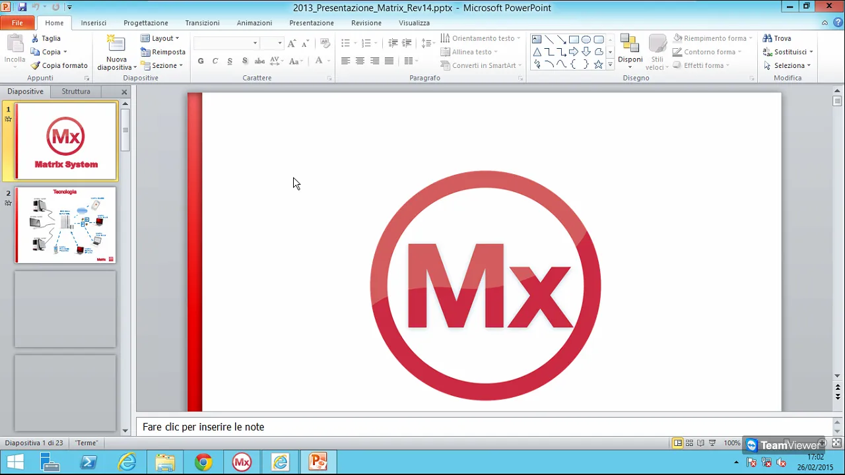Select the star shape in gallery
The image size is (845, 475).
coord(598,65)
